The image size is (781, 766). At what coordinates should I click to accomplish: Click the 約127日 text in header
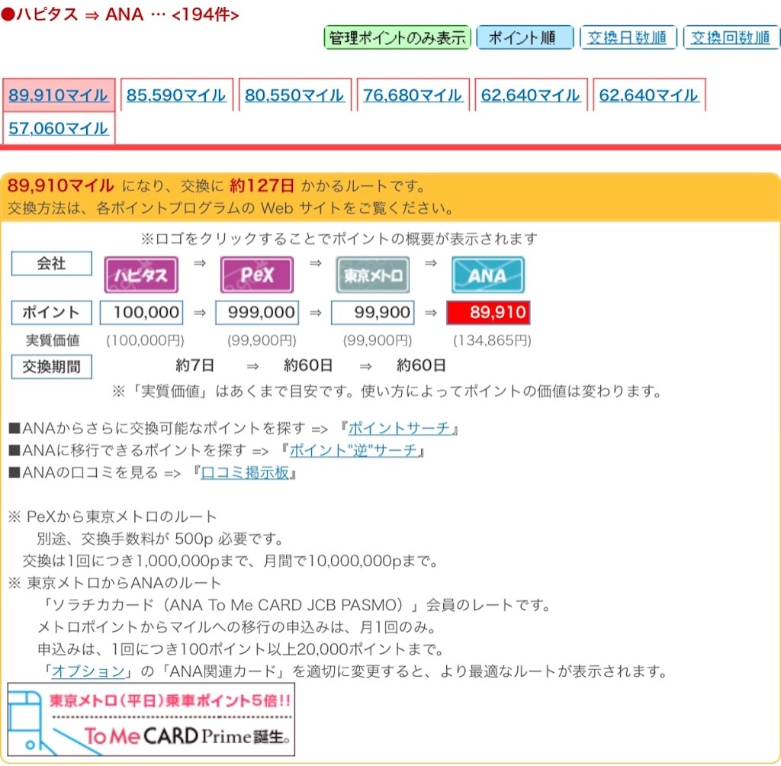tap(262, 185)
